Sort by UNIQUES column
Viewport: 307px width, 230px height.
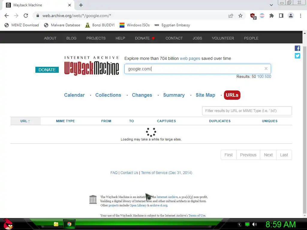[x=270, y=121]
